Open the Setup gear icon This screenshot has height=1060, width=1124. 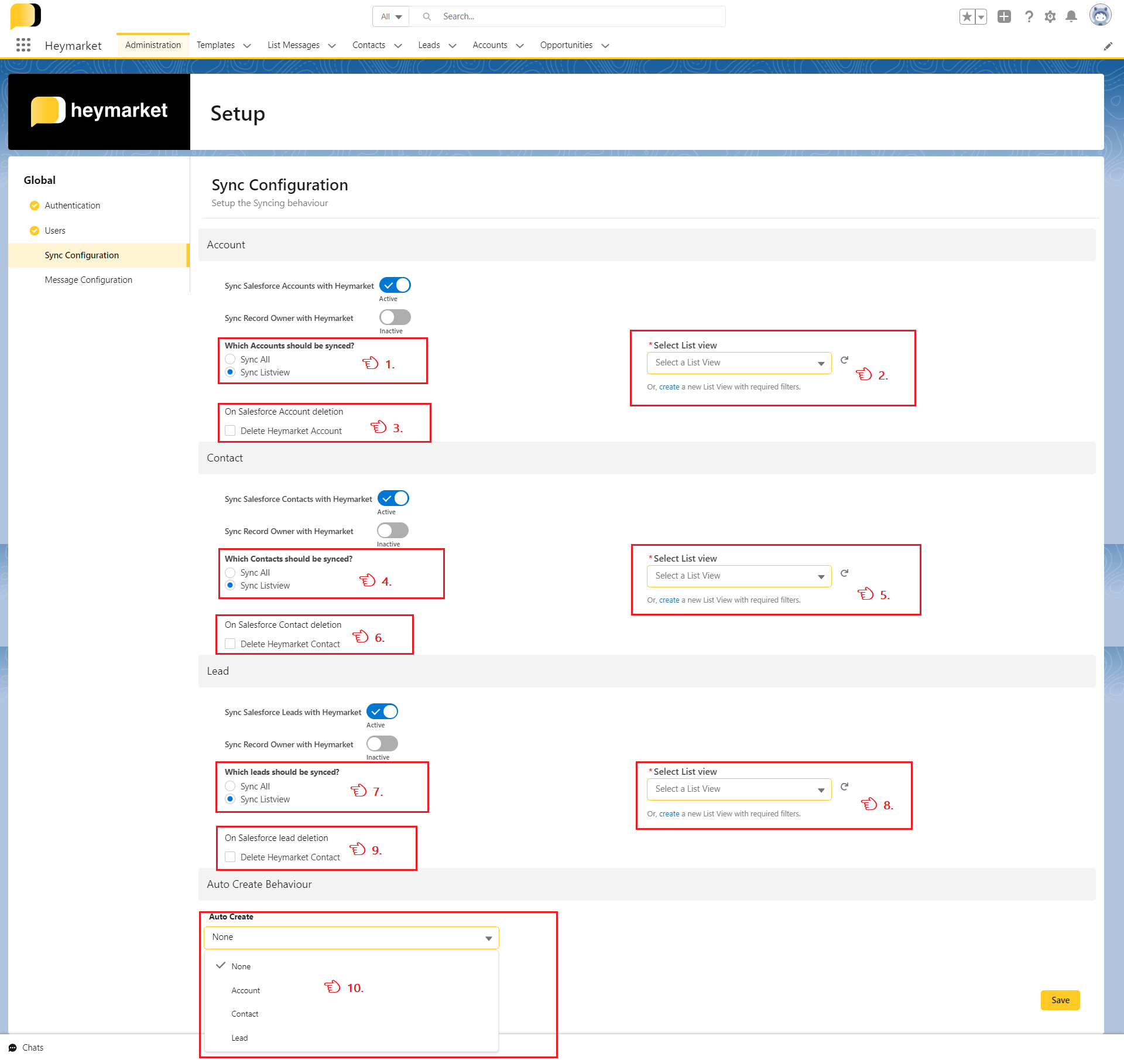pyautogui.click(x=1050, y=16)
